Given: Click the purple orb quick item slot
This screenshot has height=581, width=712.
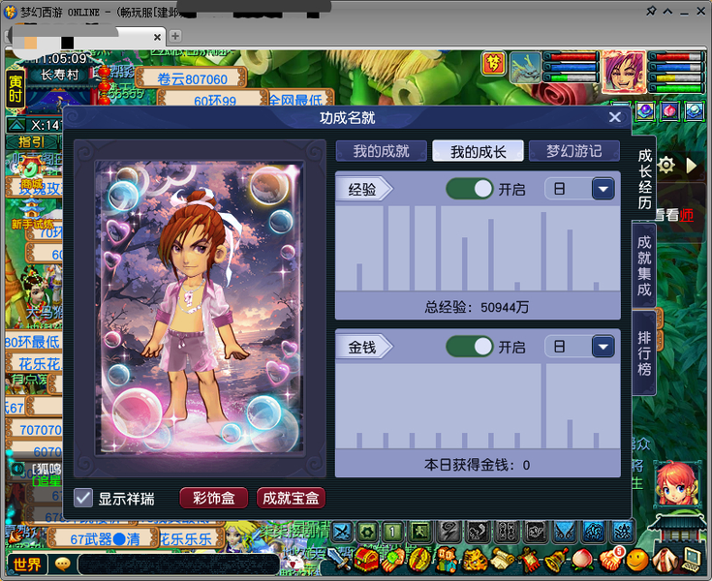Looking at the screenshot, I should coord(645,111).
